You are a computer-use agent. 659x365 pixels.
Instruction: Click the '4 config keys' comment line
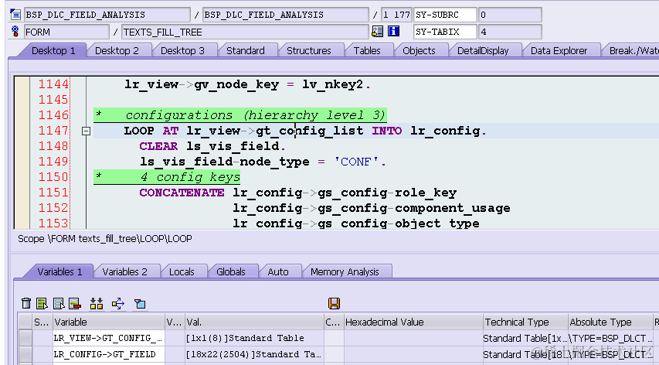tap(167, 177)
